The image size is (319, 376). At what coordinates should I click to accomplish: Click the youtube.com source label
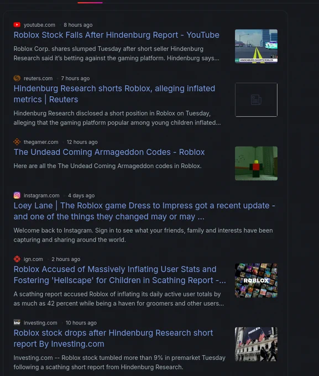39,25
